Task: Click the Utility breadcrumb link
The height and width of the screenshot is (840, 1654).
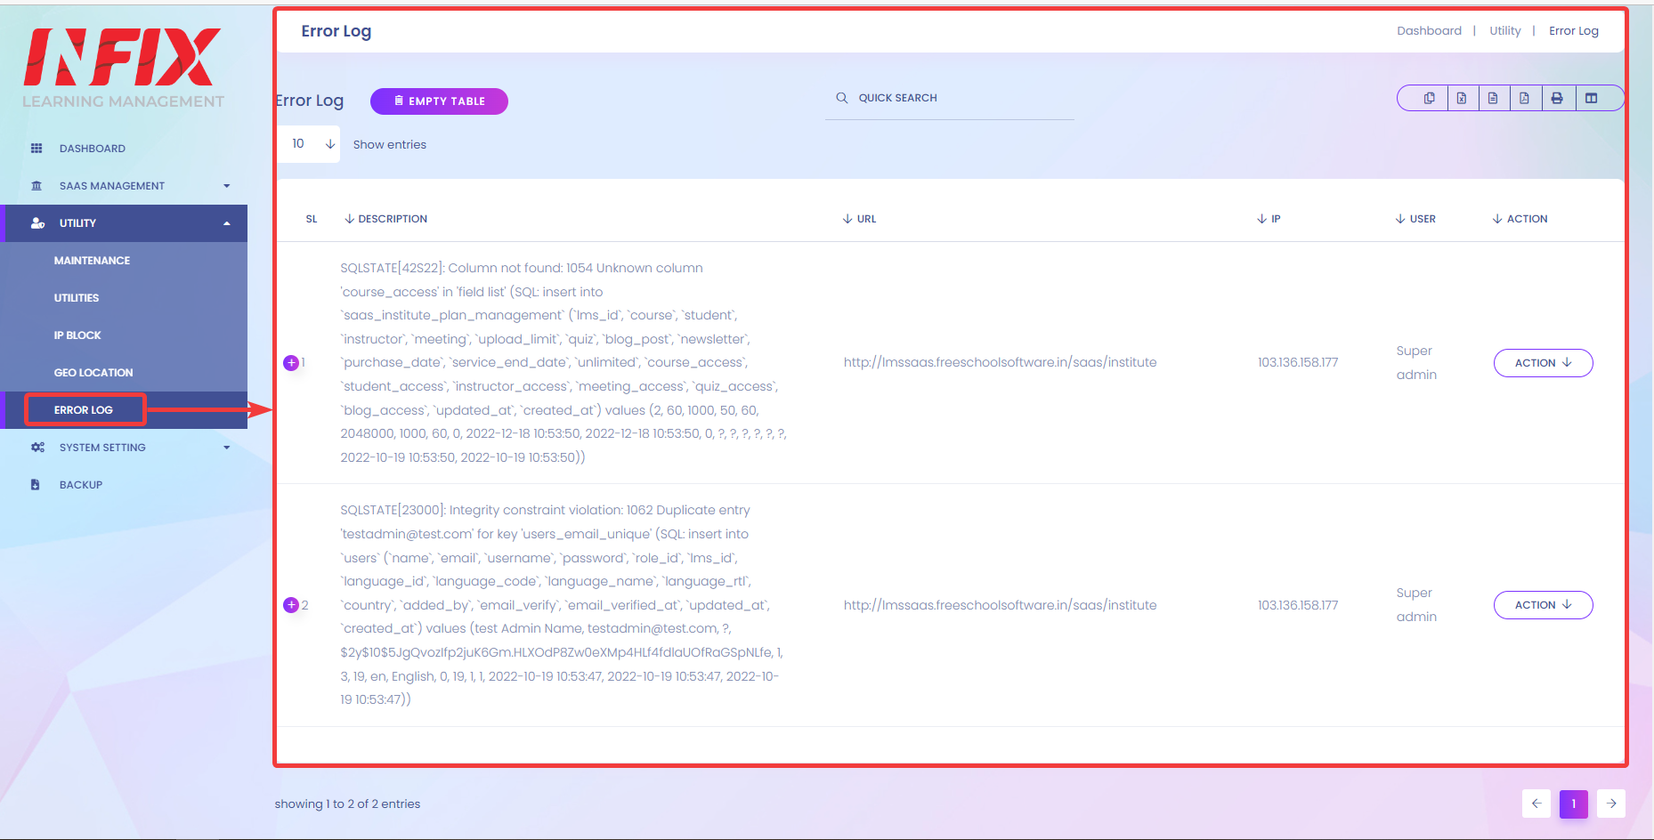Action: click(x=1505, y=30)
